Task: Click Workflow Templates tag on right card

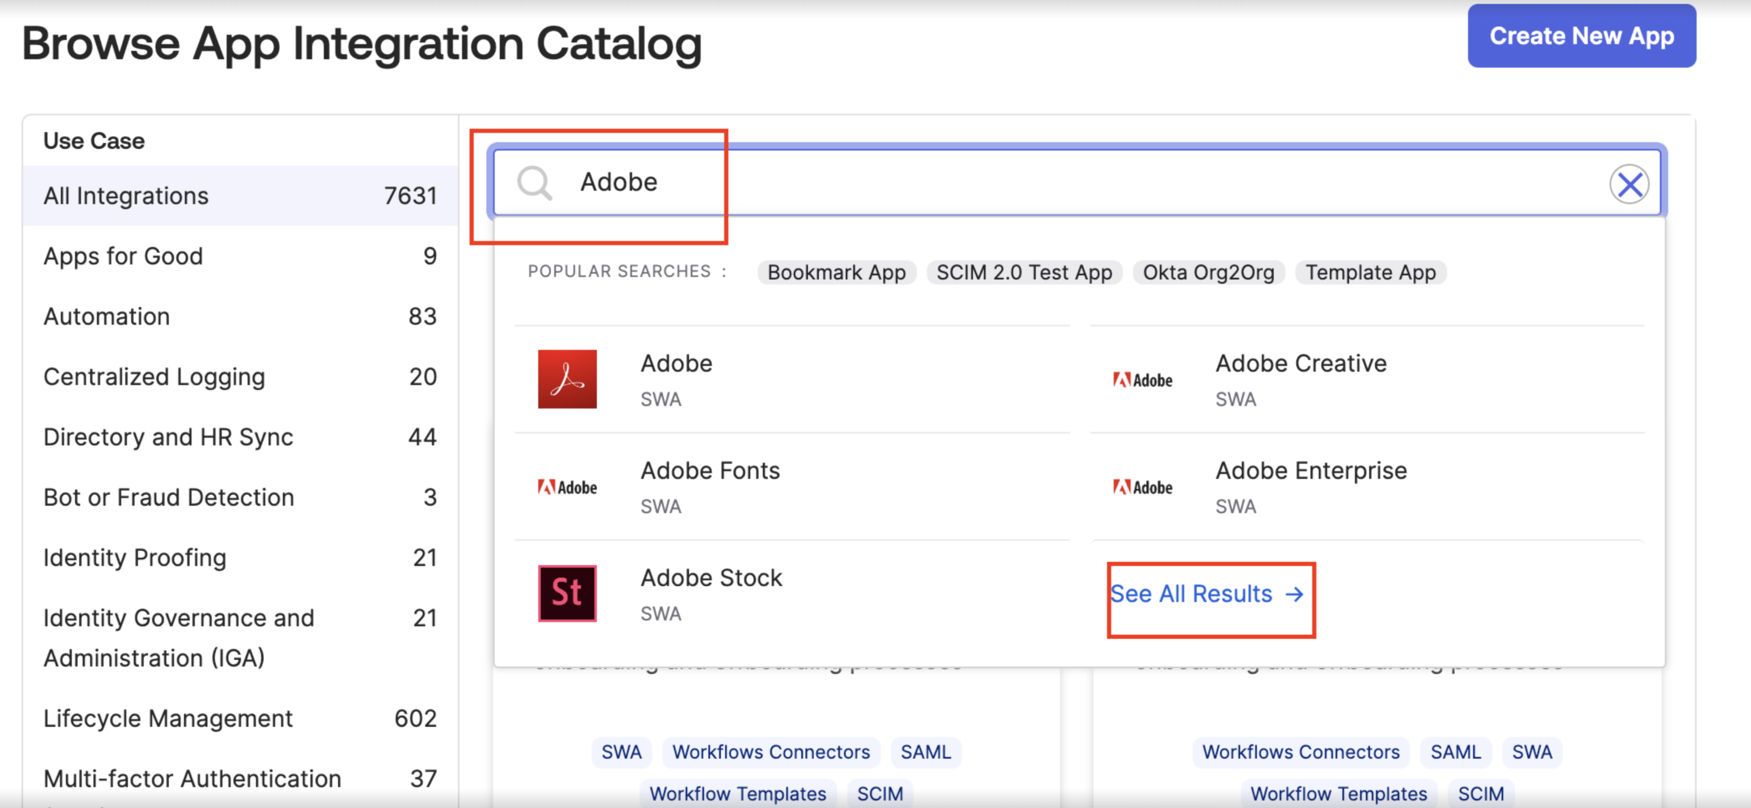Action: click(1339, 794)
